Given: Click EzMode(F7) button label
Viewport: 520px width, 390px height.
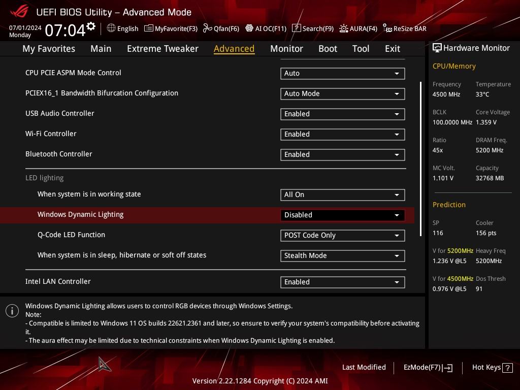Looking at the screenshot, I should point(422,367).
